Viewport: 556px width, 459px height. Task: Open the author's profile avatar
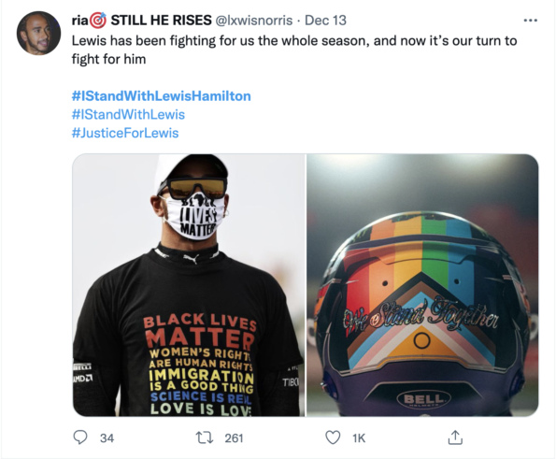tap(38, 33)
